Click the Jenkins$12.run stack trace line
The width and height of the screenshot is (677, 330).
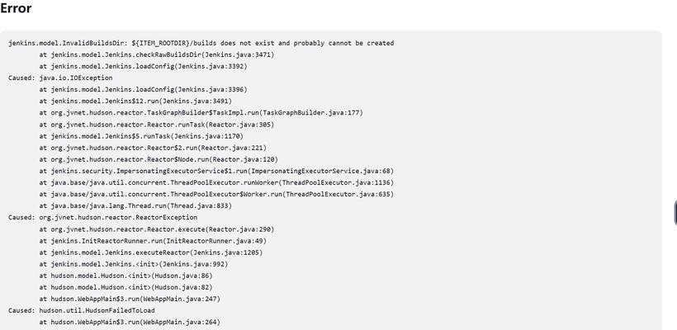coord(135,101)
